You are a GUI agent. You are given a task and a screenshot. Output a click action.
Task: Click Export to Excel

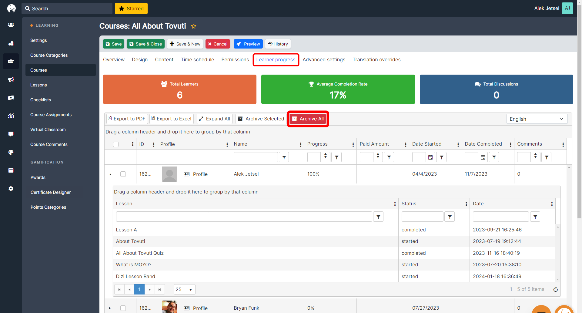[171, 119]
